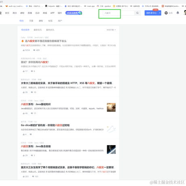Click the blue 创作者中心 button
This screenshot has height=186, width=186.
152,13
